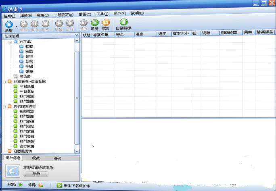The height and width of the screenshot is (191, 276).
Task: Open 流行軟體 in the tree
Action: pyautogui.click(x=27, y=146)
